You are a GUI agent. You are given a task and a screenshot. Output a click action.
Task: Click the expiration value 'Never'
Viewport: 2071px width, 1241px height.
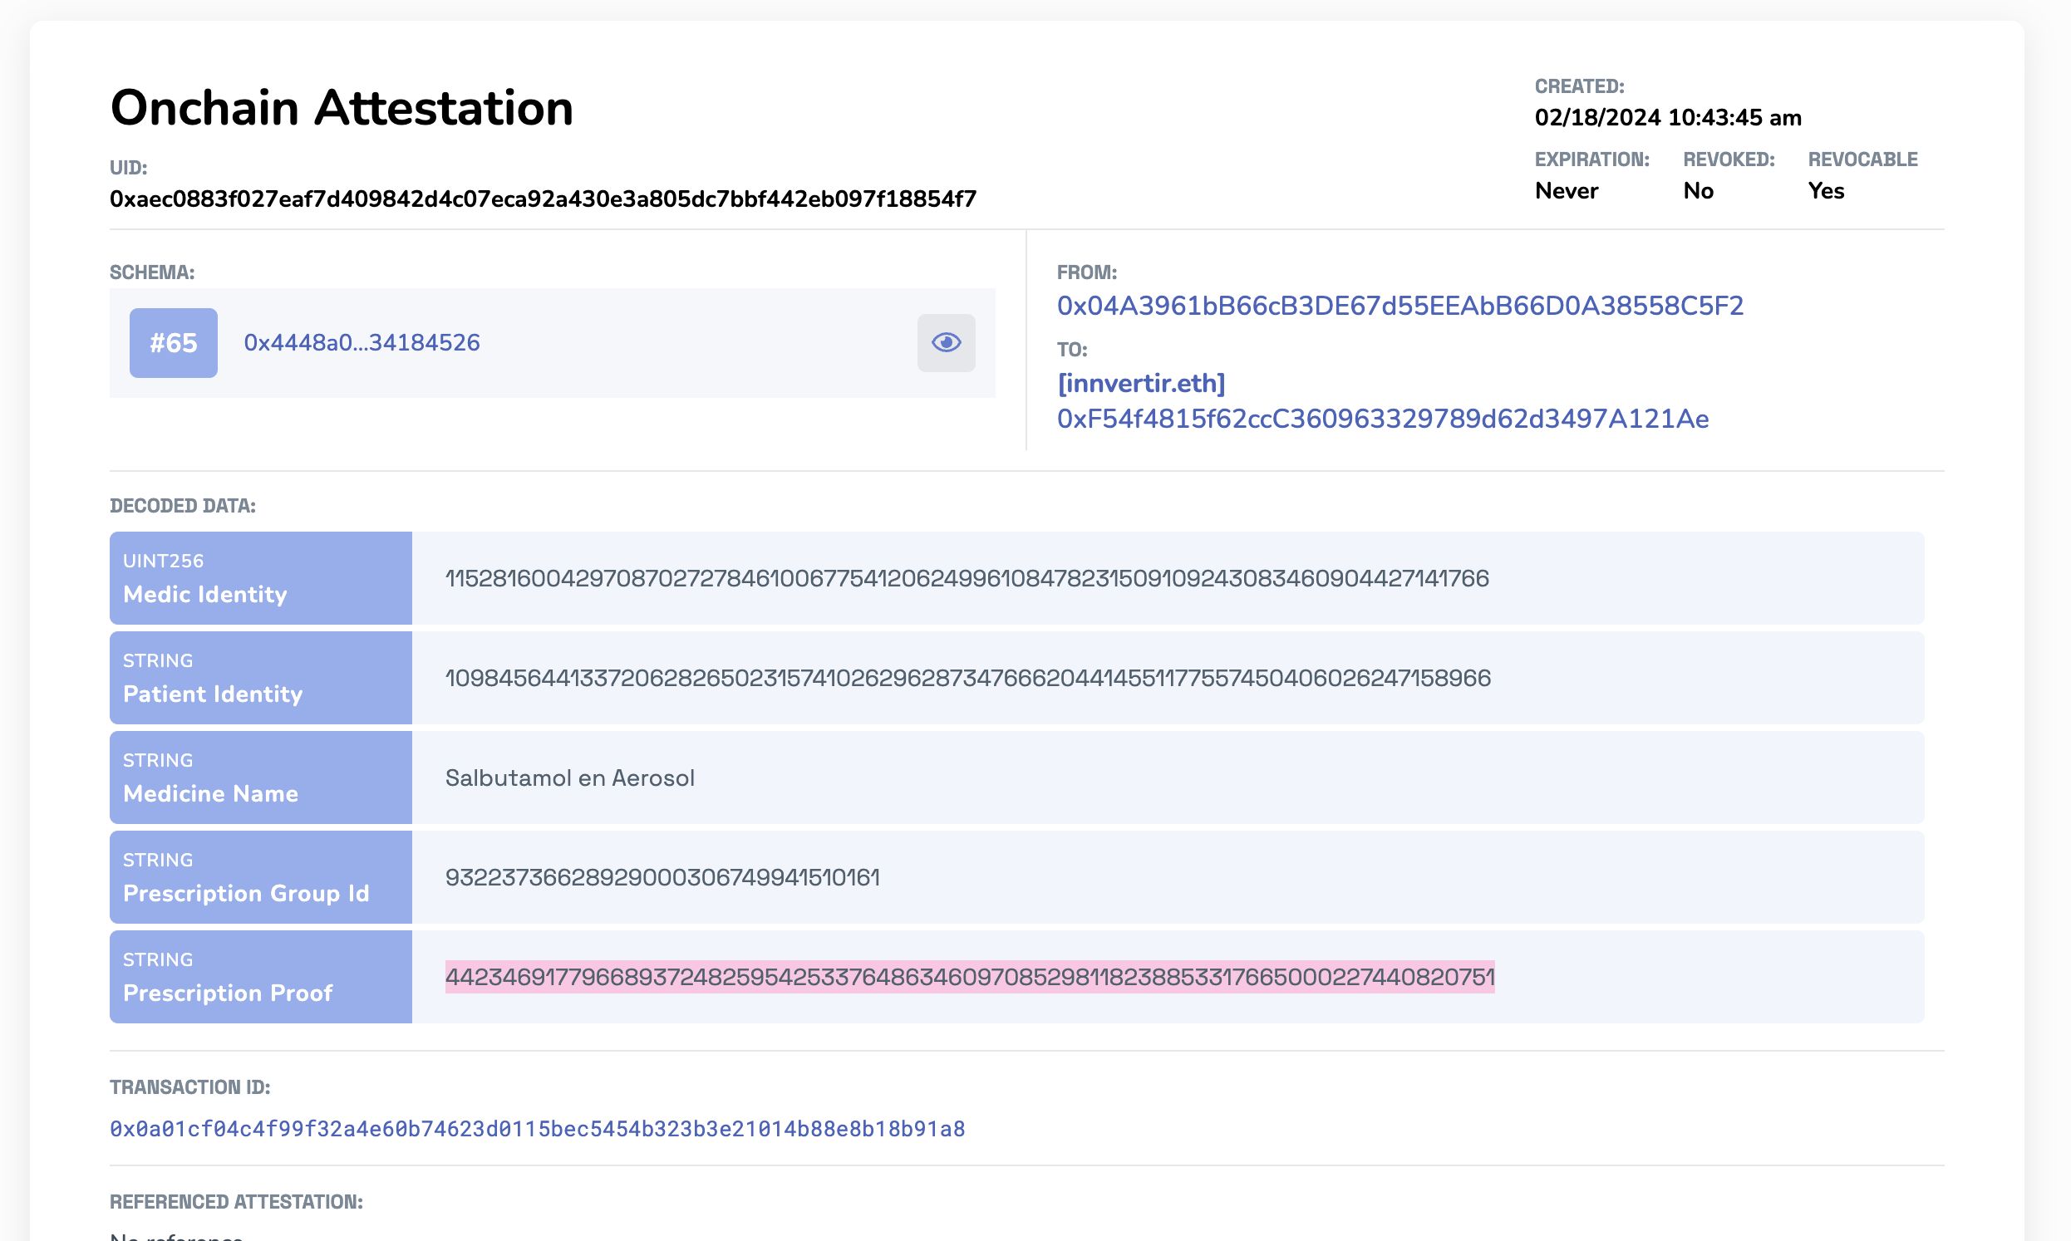tap(1566, 191)
